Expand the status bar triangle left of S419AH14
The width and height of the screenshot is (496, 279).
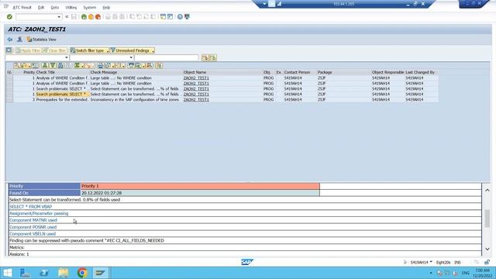(405, 262)
